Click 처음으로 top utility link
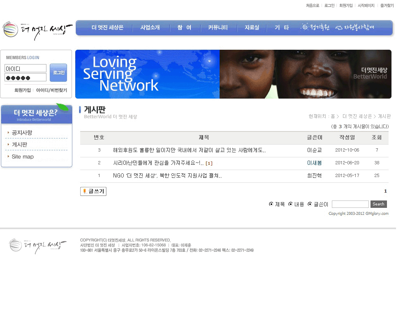403x327 pixels. click(313, 5)
